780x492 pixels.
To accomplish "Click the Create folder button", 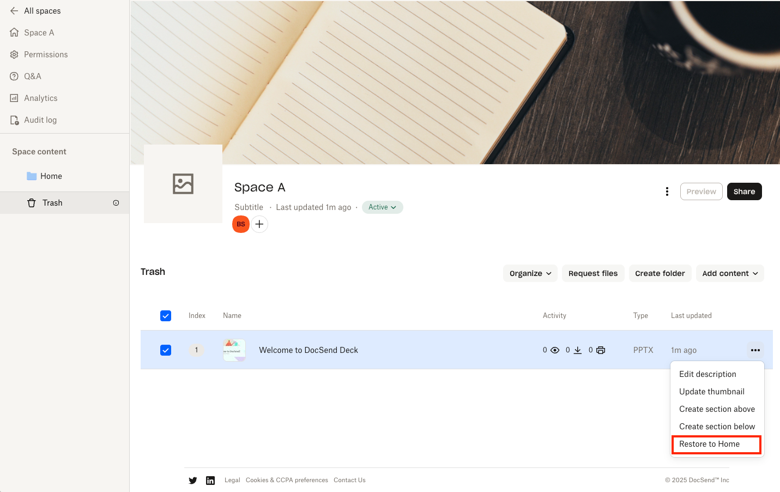I will [x=660, y=273].
